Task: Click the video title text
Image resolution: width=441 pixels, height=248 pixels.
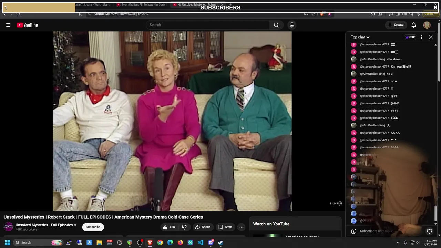Action: (x=103, y=217)
